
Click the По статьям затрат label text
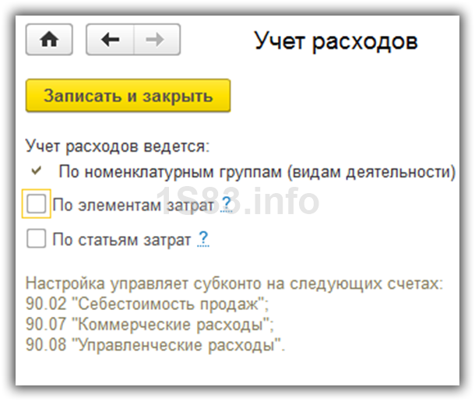point(121,241)
